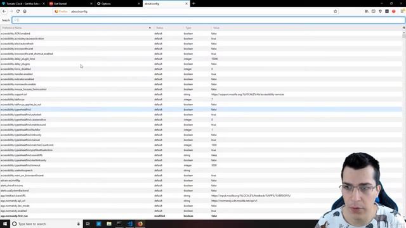Toggle the sidebar view icon
Viewport: 406px width, 228px height.
[x=374, y=11]
